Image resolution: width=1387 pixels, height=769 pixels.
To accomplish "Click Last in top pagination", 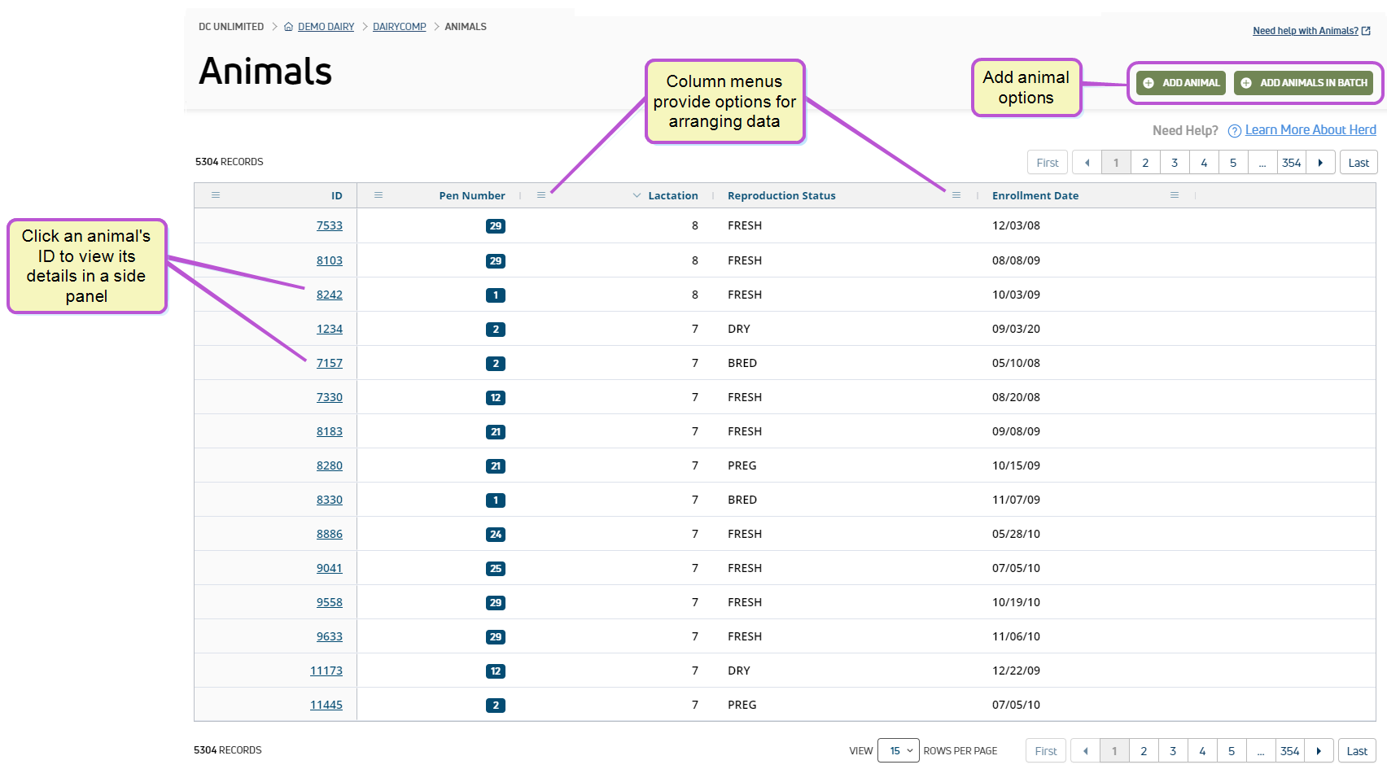I will [x=1359, y=163].
